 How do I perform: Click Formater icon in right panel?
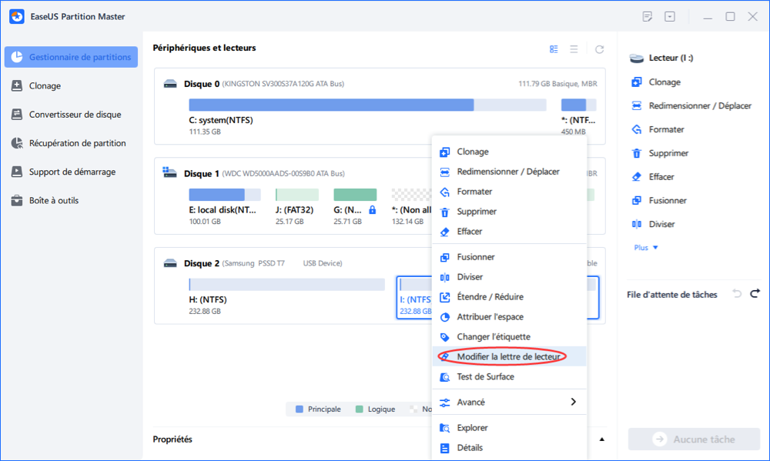point(636,129)
